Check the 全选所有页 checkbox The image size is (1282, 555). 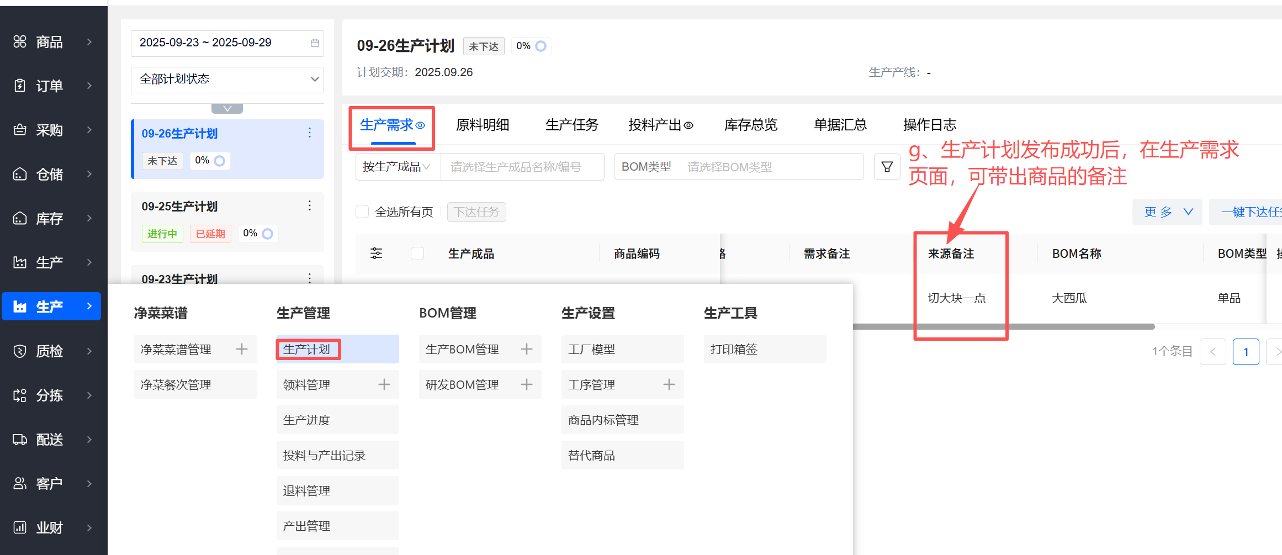pos(362,212)
